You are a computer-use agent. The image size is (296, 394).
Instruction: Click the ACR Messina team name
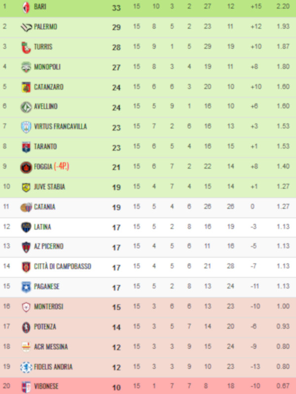coord(51,347)
